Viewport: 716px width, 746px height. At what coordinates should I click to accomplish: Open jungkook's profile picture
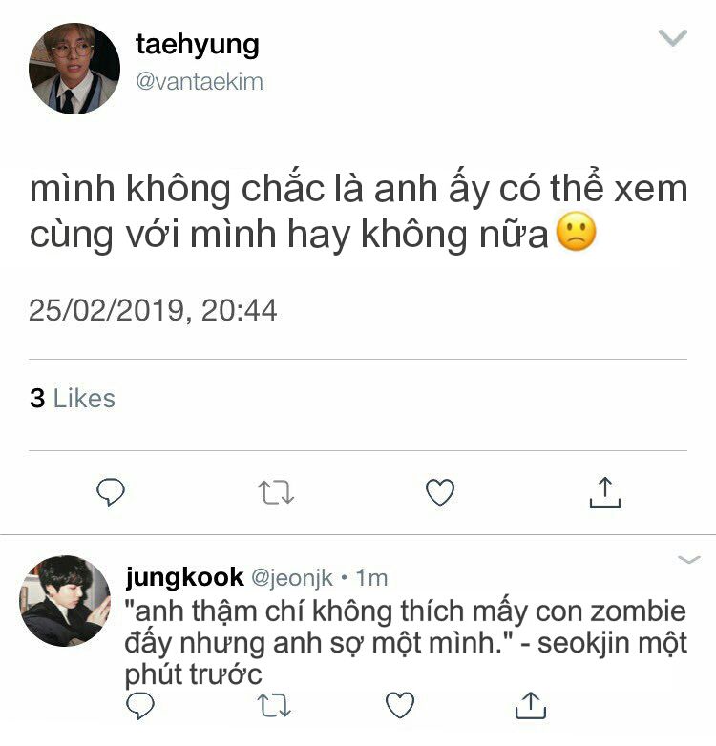(65, 601)
